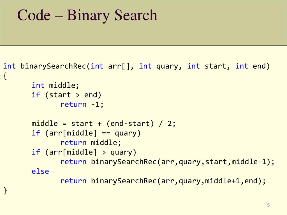
Task: Click the slide title 'Code – Binary Search'
Action: (87, 15)
